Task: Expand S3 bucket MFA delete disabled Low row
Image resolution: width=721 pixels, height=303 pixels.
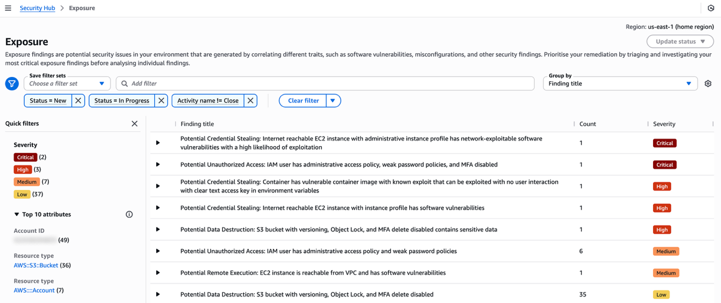Action: 158,294
